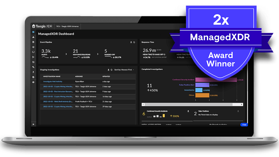Click the Event Pipeline panel title
Viewport: 279px width, 157px height.
click(x=46, y=42)
